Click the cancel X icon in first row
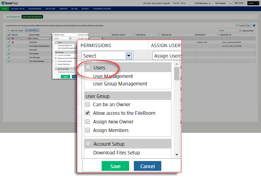 click(x=13, y=38)
